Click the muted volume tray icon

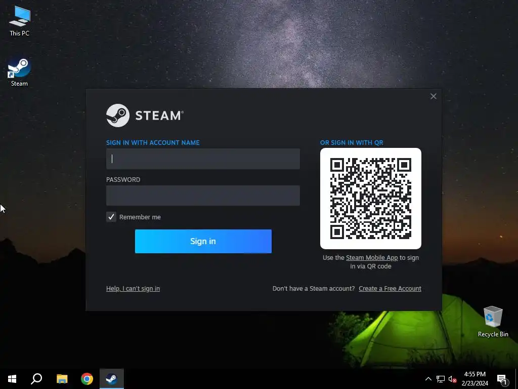click(452, 379)
